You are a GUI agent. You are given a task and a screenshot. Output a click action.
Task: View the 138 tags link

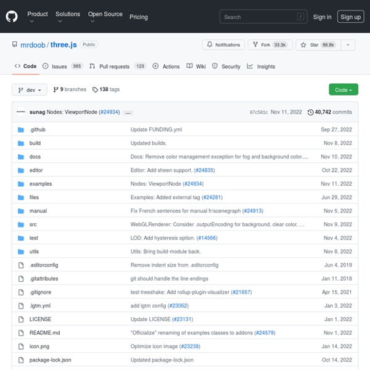[x=106, y=89]
